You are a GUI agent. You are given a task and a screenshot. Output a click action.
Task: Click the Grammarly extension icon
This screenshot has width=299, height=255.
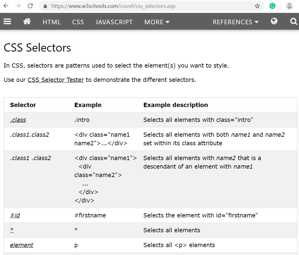(273, 6)
